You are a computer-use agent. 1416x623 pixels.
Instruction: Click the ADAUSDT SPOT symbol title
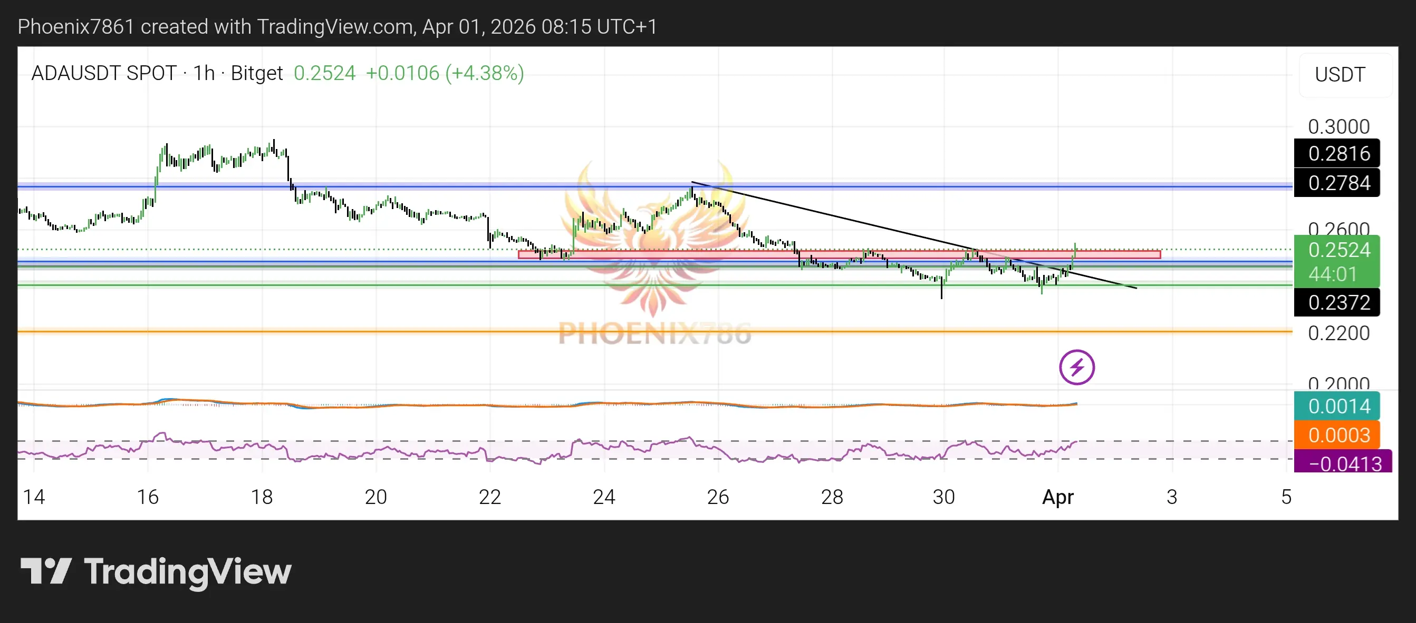104,73
